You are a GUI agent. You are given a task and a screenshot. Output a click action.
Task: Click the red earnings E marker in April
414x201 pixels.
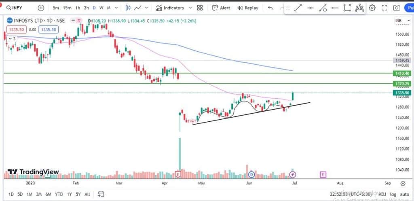(178, 174)
